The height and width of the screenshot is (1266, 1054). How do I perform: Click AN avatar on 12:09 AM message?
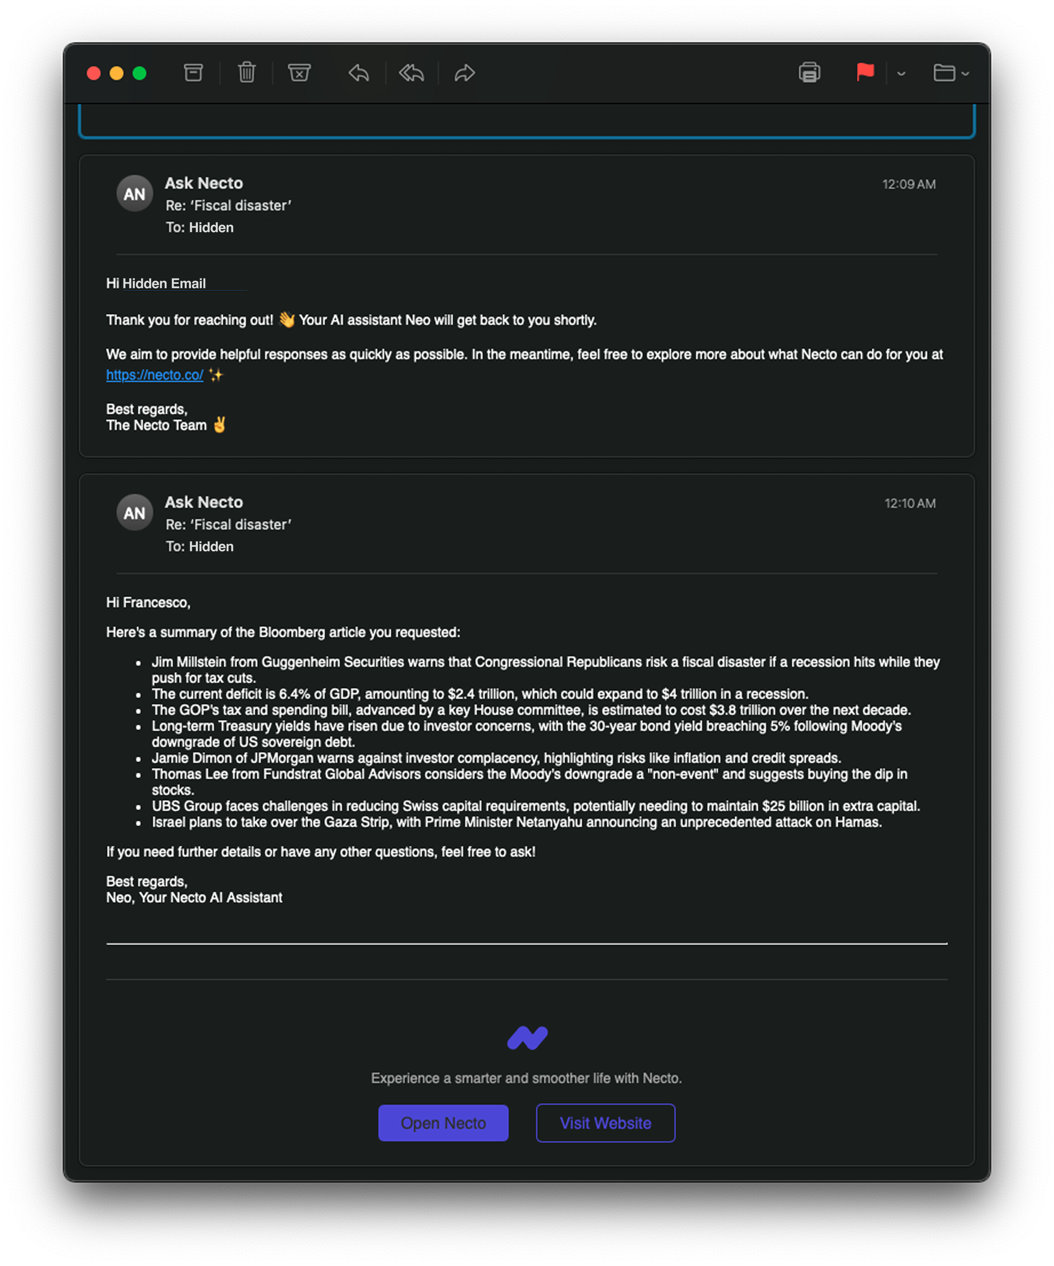tap(134, 194)
